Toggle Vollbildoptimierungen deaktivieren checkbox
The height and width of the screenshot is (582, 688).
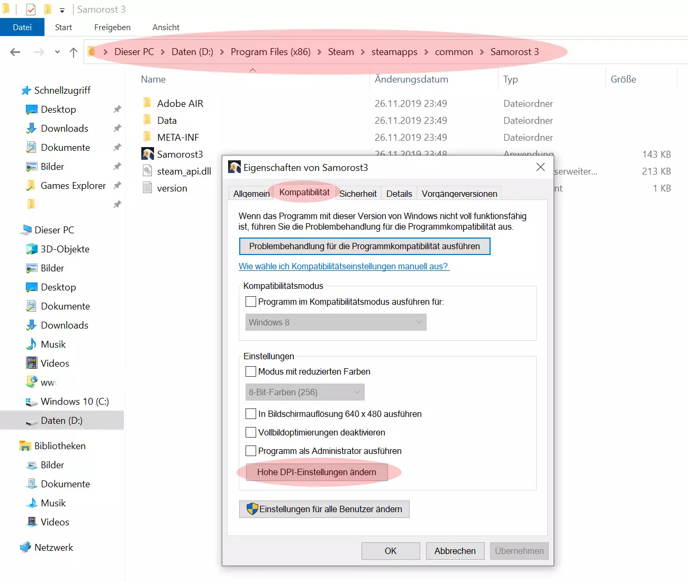(251, 433)
